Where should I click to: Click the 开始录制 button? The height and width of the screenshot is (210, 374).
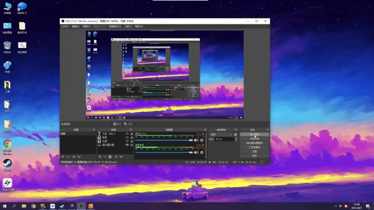(x=254, y=139)
